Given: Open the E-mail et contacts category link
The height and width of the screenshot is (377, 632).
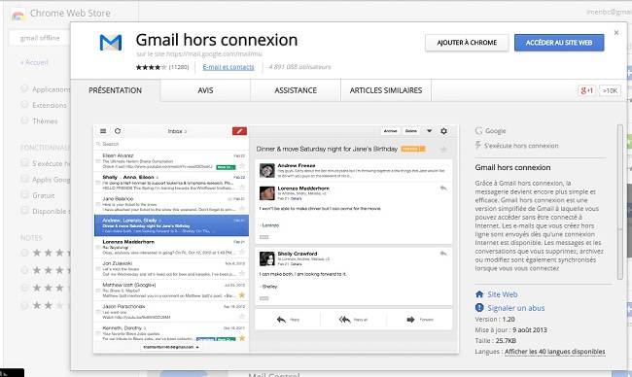Looking at the screenshot, I should pyautogui.click(x=228, y=67).
